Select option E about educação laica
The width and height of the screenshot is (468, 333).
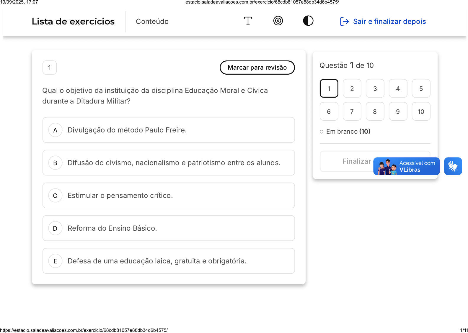(x=169, y=261)
